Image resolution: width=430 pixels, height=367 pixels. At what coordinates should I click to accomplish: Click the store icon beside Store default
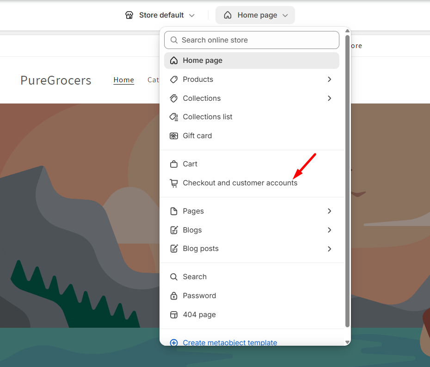[129, 15]
